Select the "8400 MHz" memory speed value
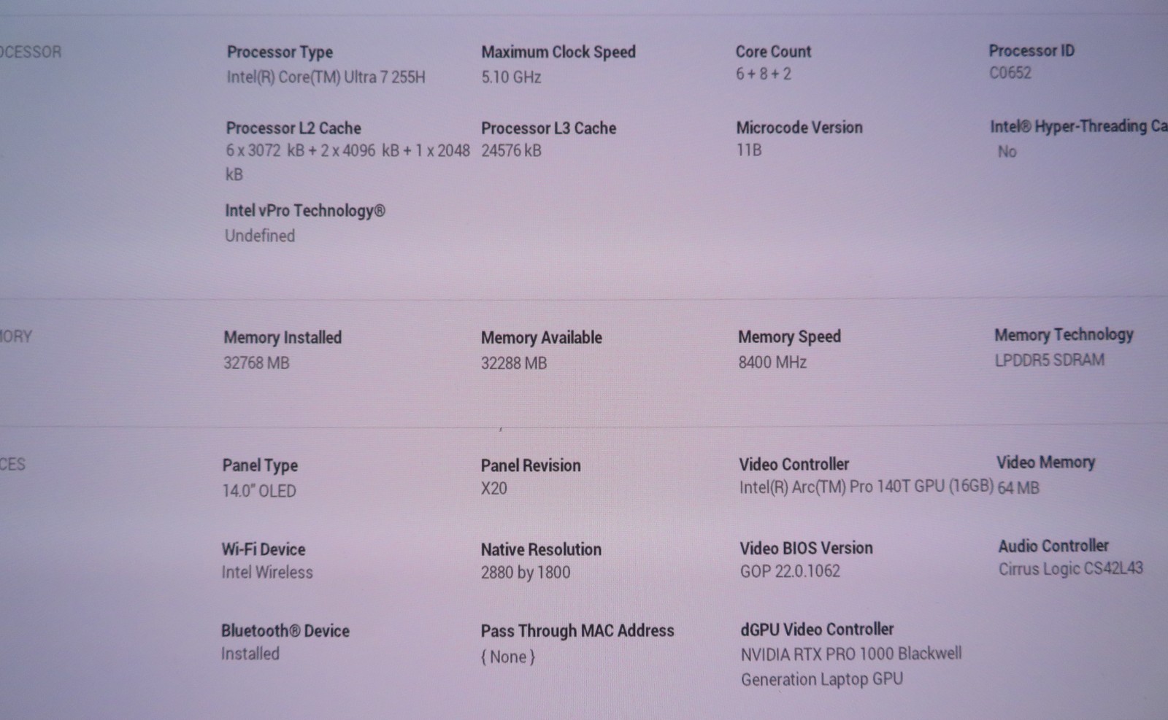The width and height of the screenshot is (1168, 720). tap(772, 362)
